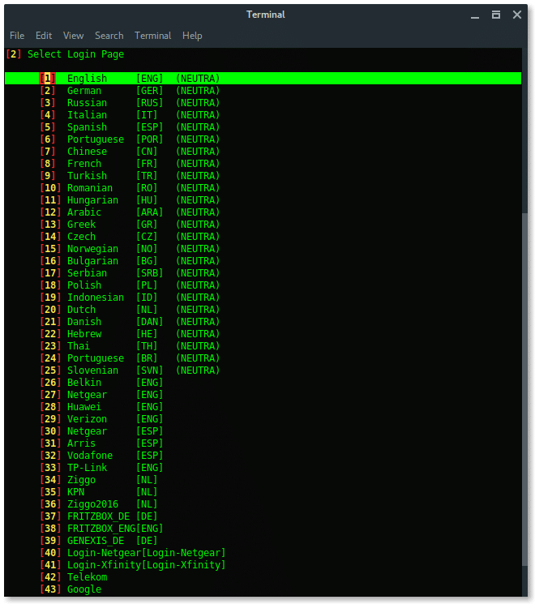The image size is (535, 604).
Task: Click the 'Czech' list entry
Action: (x=81, y=237)
